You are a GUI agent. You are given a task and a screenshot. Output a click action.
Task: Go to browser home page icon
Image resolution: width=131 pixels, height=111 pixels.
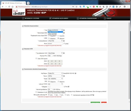tap(13, 7)
